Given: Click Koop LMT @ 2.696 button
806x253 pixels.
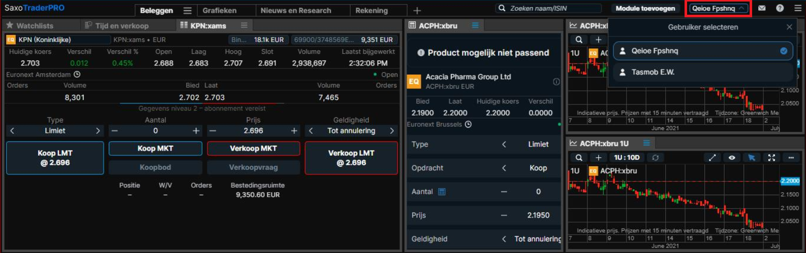Looking at the screenshot, I should click(x=55, y=158).
